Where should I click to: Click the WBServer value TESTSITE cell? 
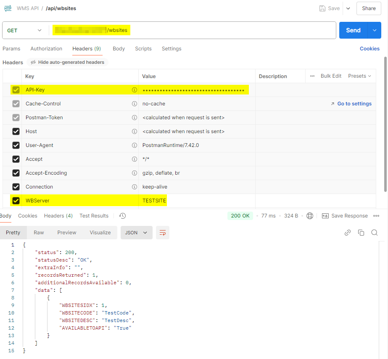(197, 201)
